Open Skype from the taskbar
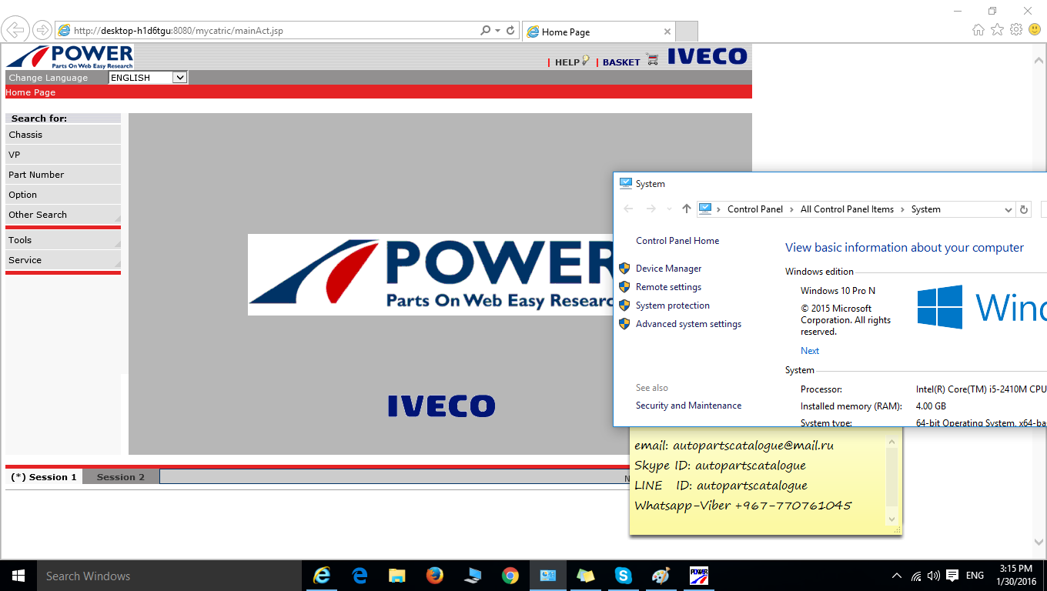This screenshot has height=591, width=1047. 624,576
